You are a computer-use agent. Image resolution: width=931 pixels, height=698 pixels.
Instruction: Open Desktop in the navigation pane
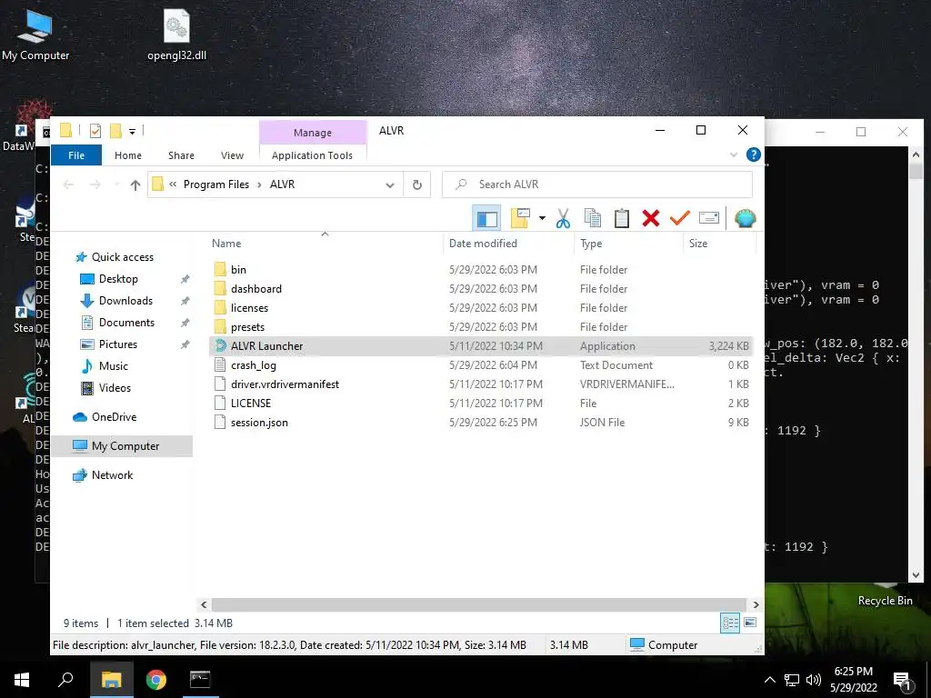click(118, 279)
